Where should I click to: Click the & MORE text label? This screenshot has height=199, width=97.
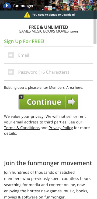click(74, 32)
